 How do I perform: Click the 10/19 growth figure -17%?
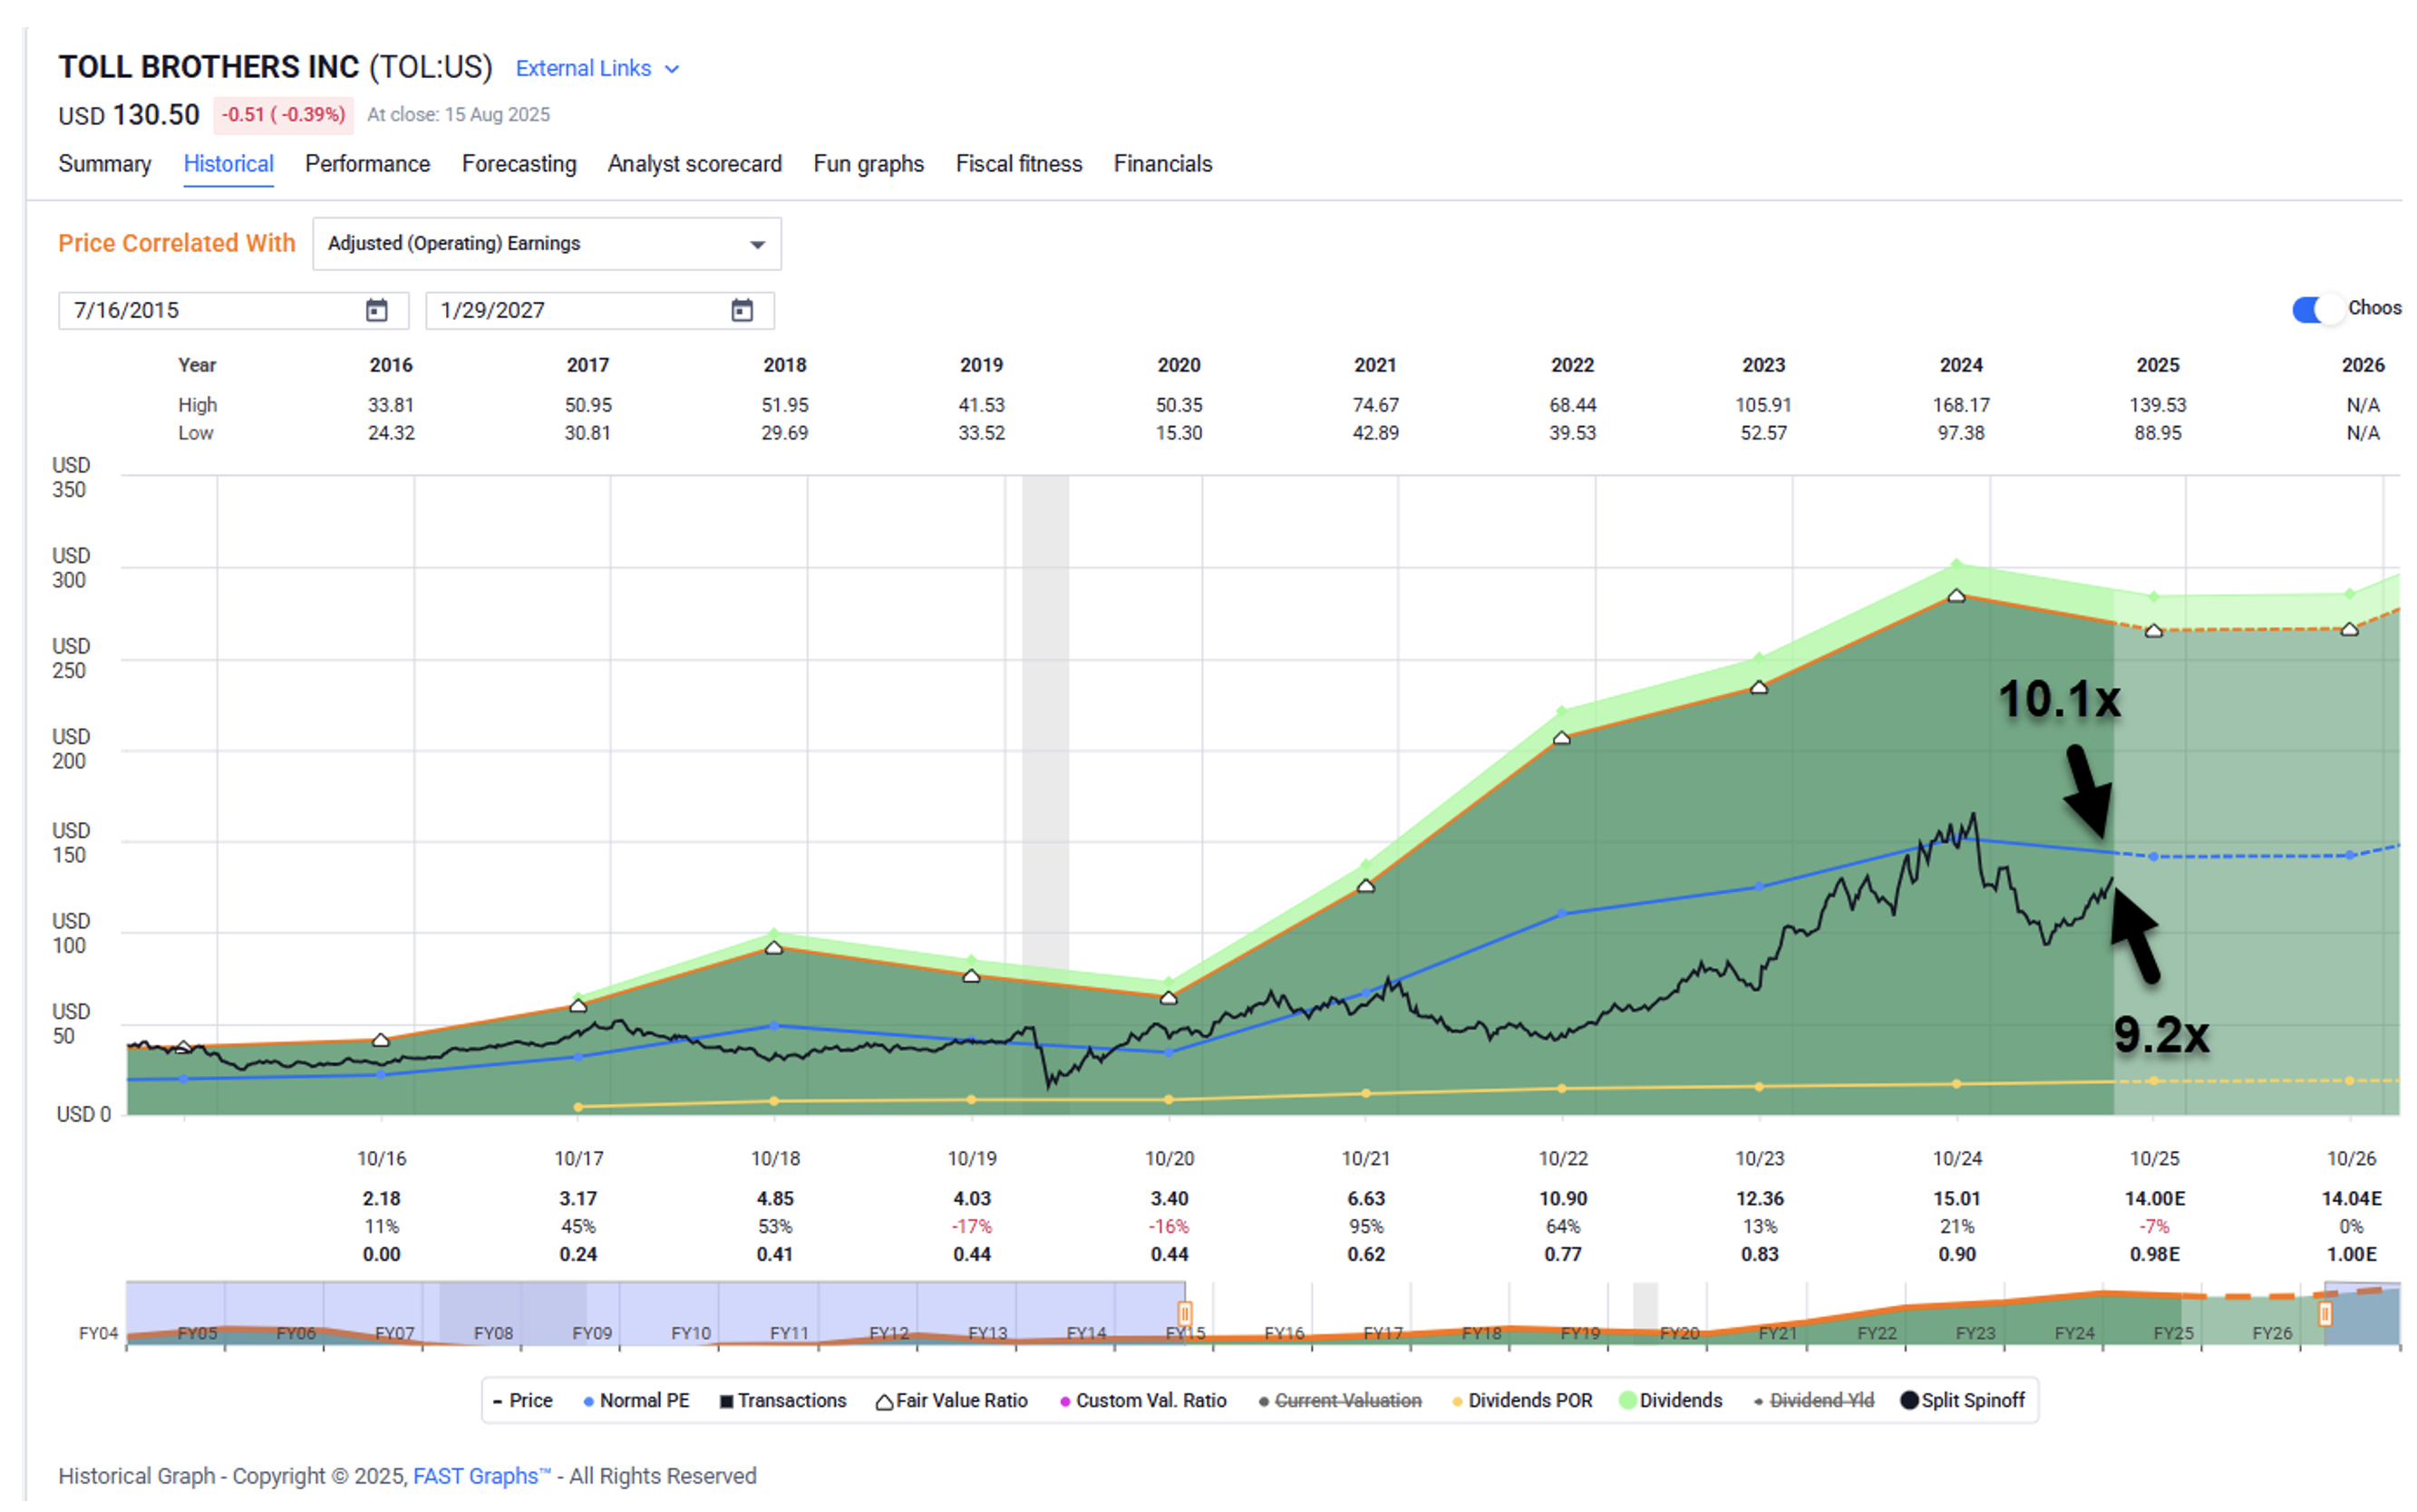[x=971, y=1226]
